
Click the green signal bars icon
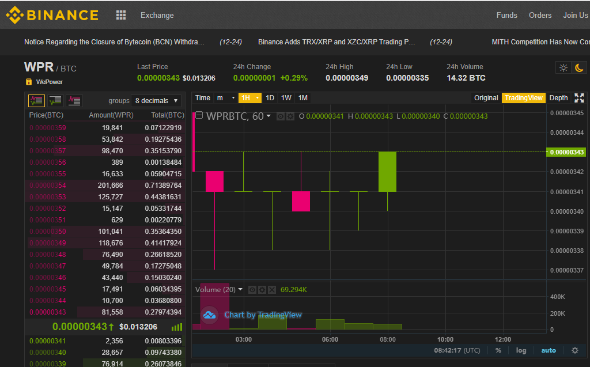176,327
